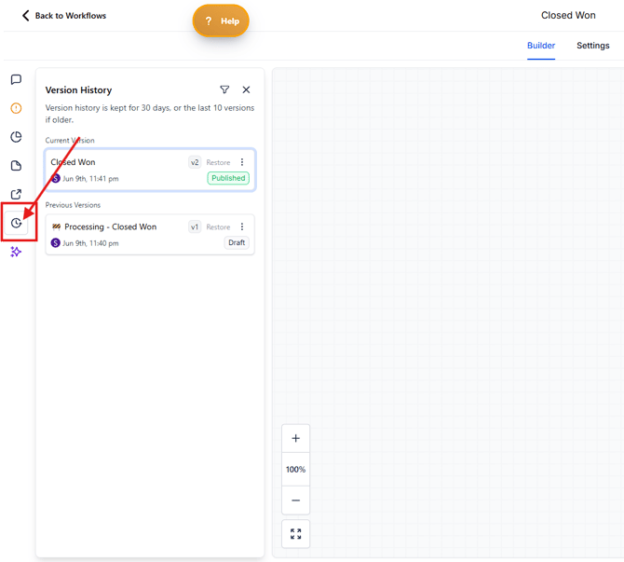
Task: Click the Draft status badge
Action: pyautogui.click(x=237, y=242)
